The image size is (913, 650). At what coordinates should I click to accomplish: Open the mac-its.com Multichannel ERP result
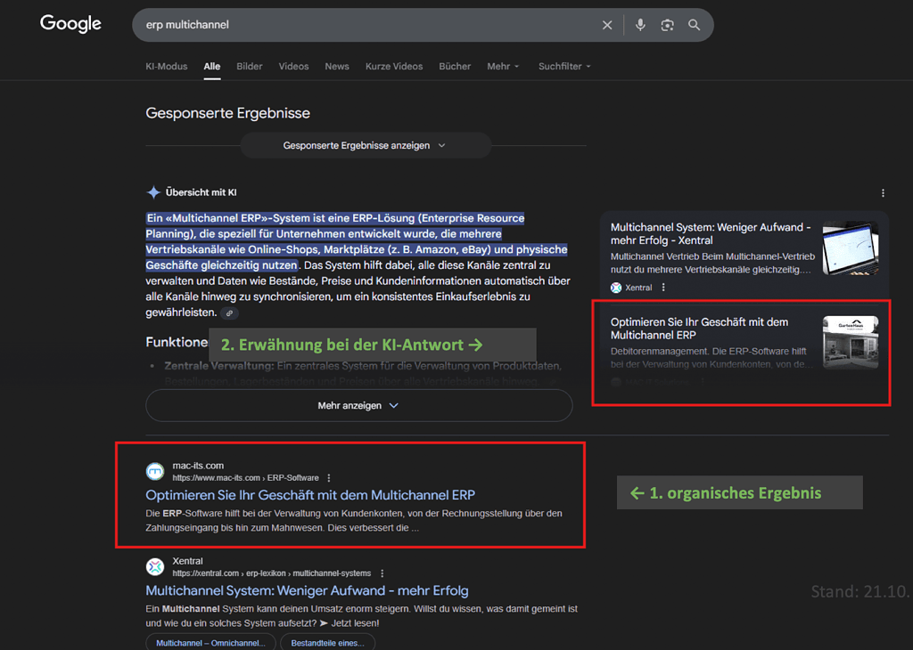tap(311, 493)
